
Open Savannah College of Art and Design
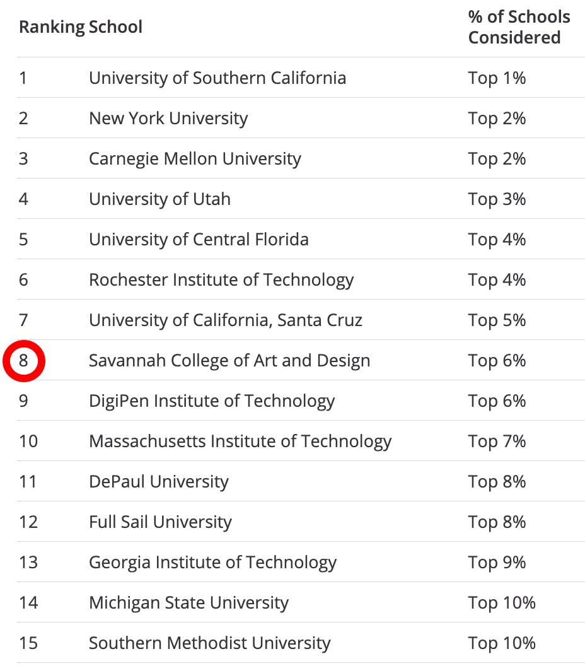coord(229,361)
